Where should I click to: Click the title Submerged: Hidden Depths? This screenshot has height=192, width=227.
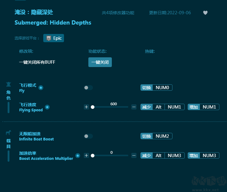pos(53,23)
